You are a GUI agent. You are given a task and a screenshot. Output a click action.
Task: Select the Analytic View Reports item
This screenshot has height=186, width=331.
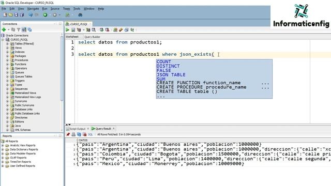click(23, 146)
